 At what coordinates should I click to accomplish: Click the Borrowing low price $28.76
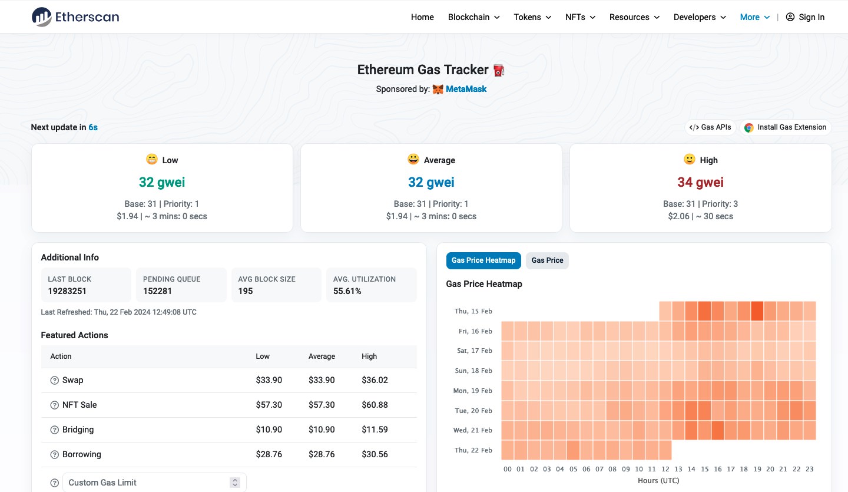[269, 454]
